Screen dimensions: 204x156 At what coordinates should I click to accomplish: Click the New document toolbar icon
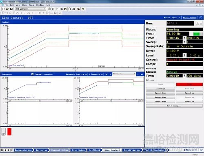tap(4, 9)
